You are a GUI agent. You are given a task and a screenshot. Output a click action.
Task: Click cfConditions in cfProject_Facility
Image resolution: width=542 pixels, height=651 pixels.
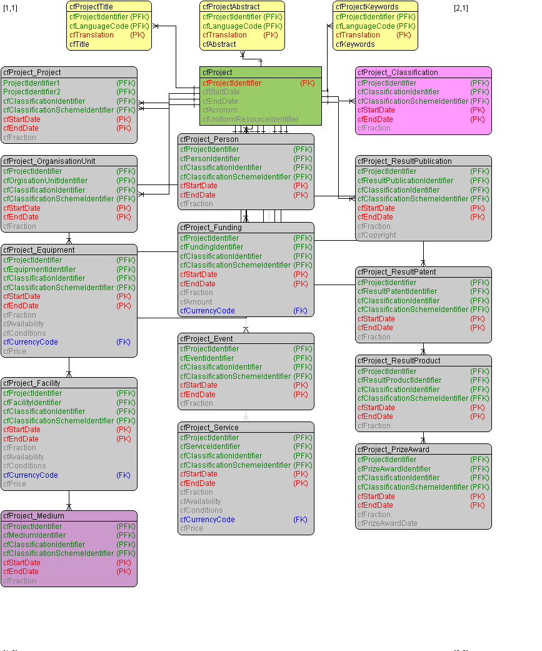point(24,466)
